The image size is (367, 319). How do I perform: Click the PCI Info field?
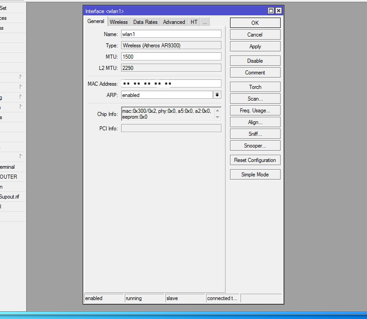click(171, 128)
